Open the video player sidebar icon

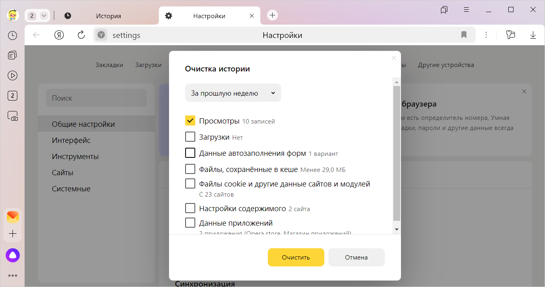tap(13, 75)
